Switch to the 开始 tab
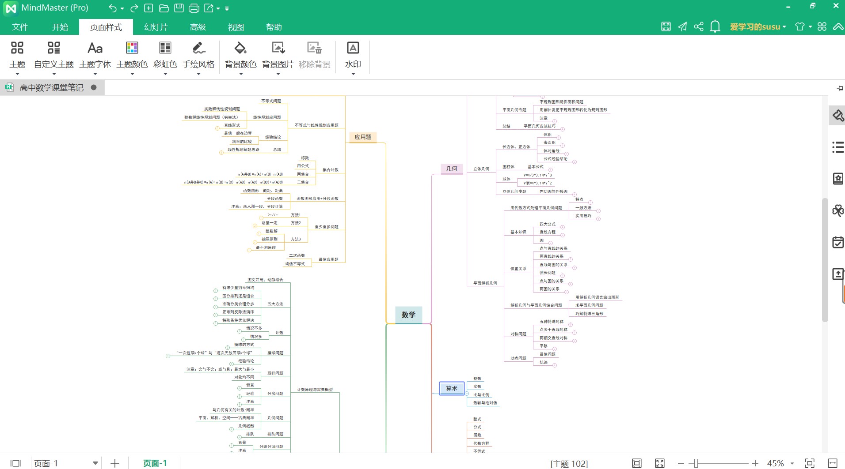 (60, 27)
